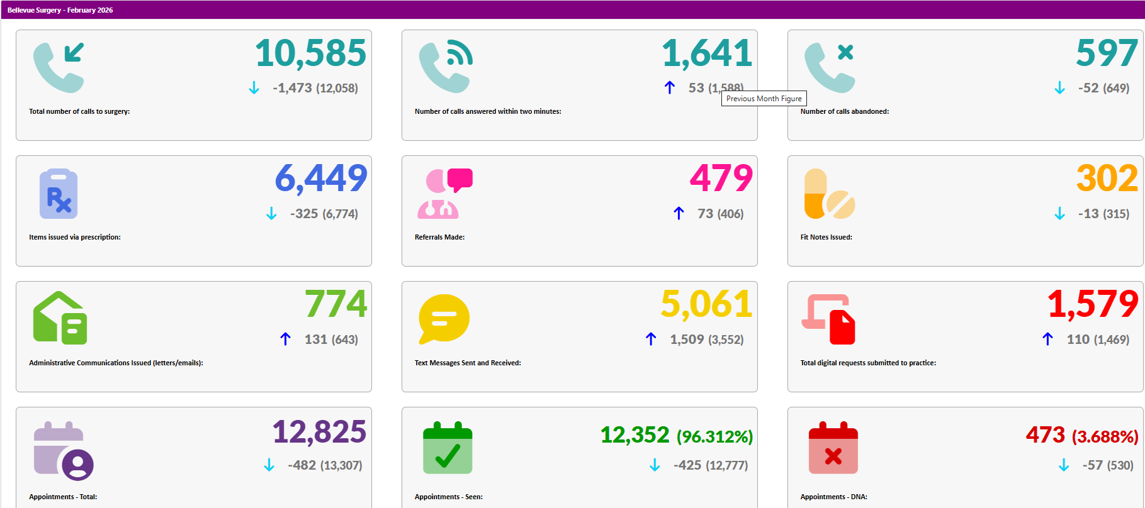The height and width of the screenshot is (508, 1145).
Task: Click the fit notes pills icon
Action: pyautogui.click(x=829, y=194)
